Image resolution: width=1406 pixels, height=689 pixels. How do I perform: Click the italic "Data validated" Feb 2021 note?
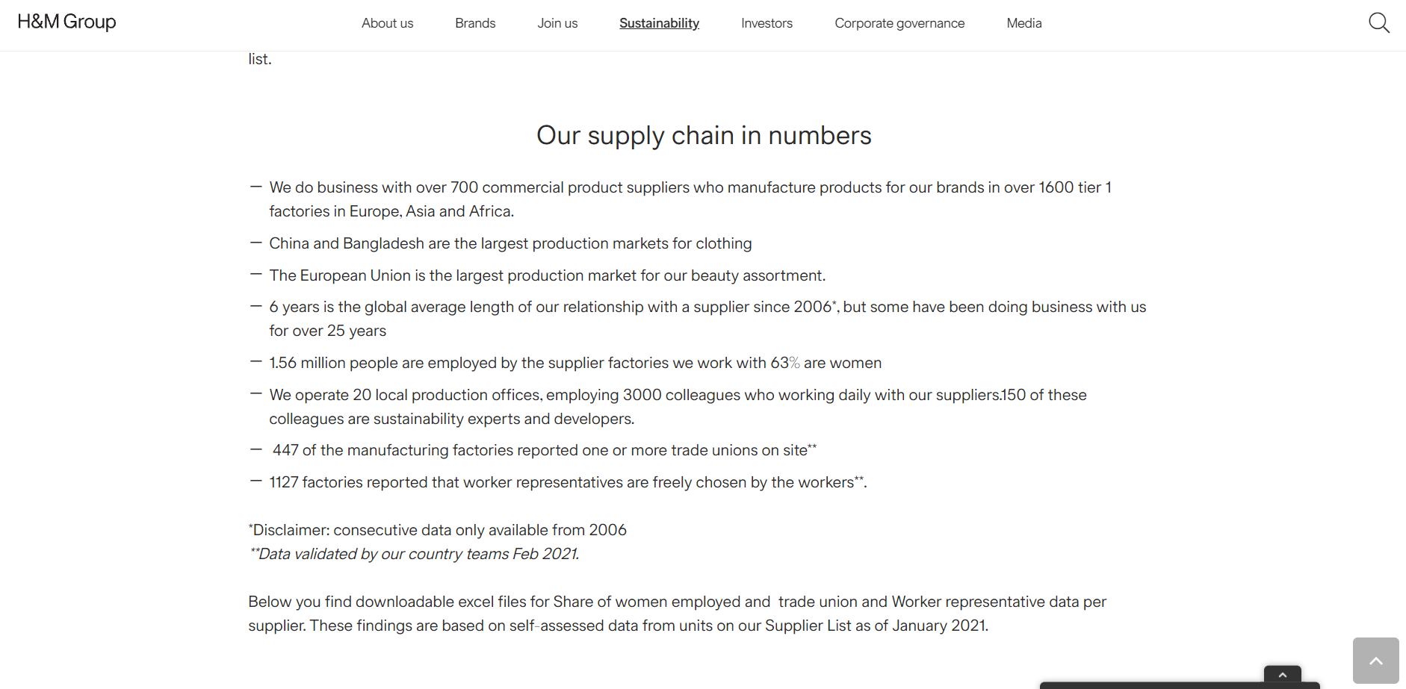(415, 554)
